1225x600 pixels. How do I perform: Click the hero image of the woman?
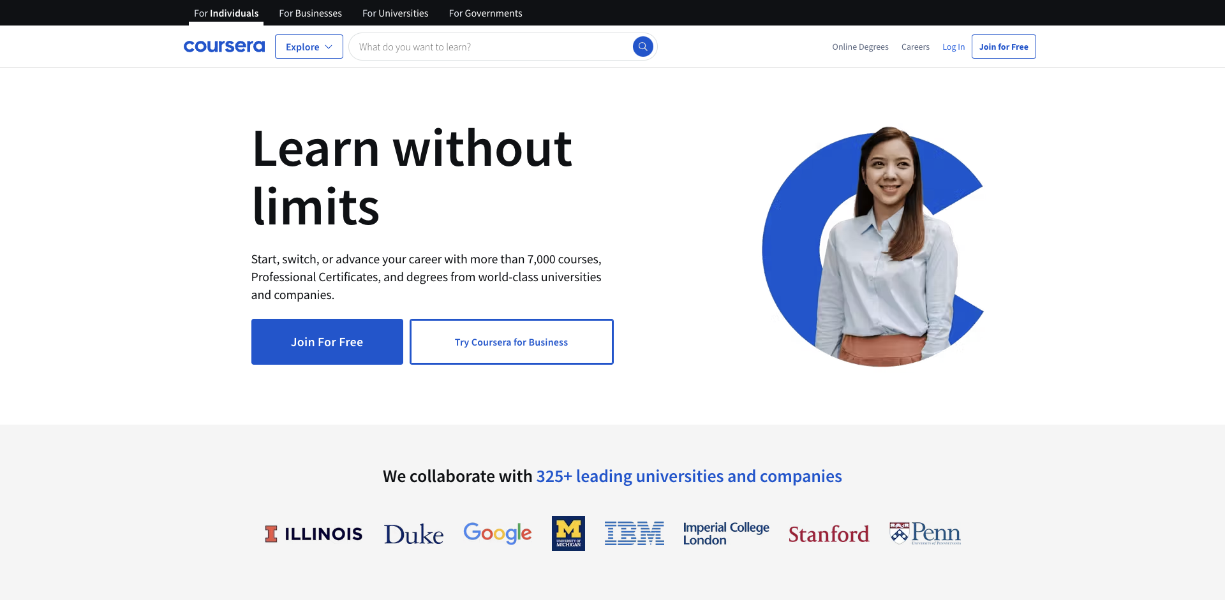(873, 246)
